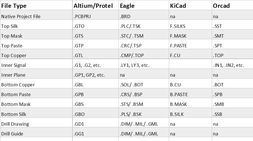
Task: Select the .GP1, GP2, etc. cell
Action: pyautogui.click(x=89, y=75)
